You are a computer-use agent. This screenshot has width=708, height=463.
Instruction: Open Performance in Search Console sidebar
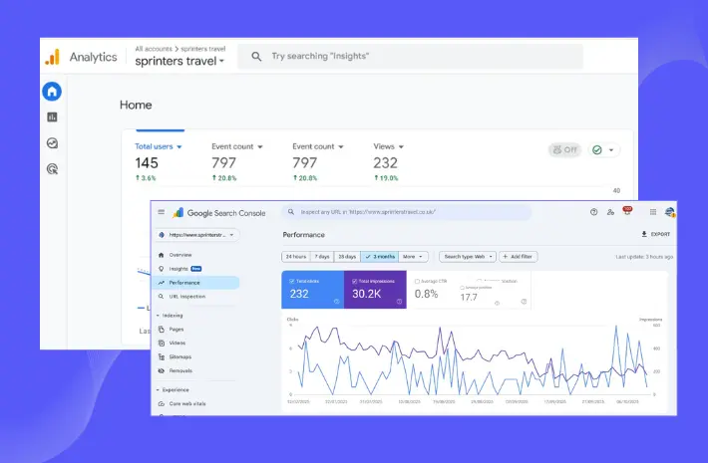click(x=196, y=283)
